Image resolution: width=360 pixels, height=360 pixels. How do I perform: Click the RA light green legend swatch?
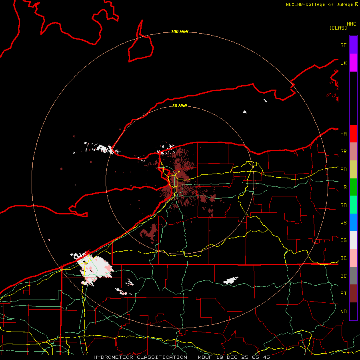click(x=353, y=205)
